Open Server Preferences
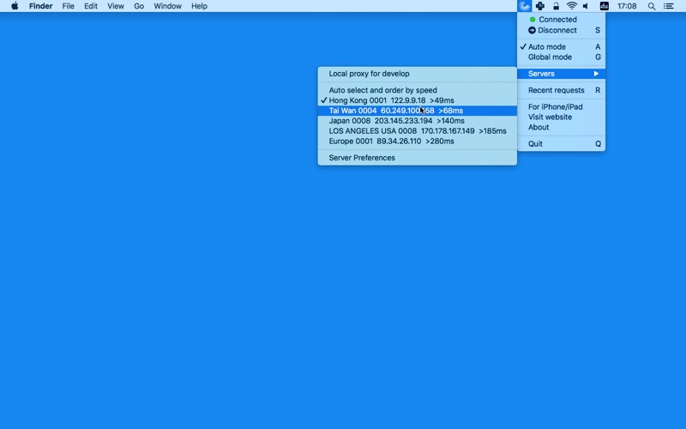This screenshot has width=686, height=429. point(418,158)
